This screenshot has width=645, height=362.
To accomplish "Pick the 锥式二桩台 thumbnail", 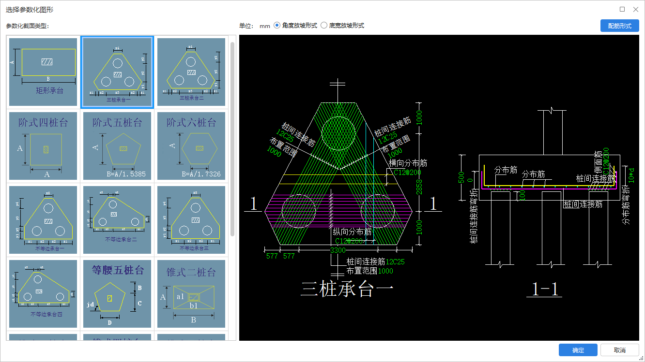I will pyautogui.click(x=191, y=294).
